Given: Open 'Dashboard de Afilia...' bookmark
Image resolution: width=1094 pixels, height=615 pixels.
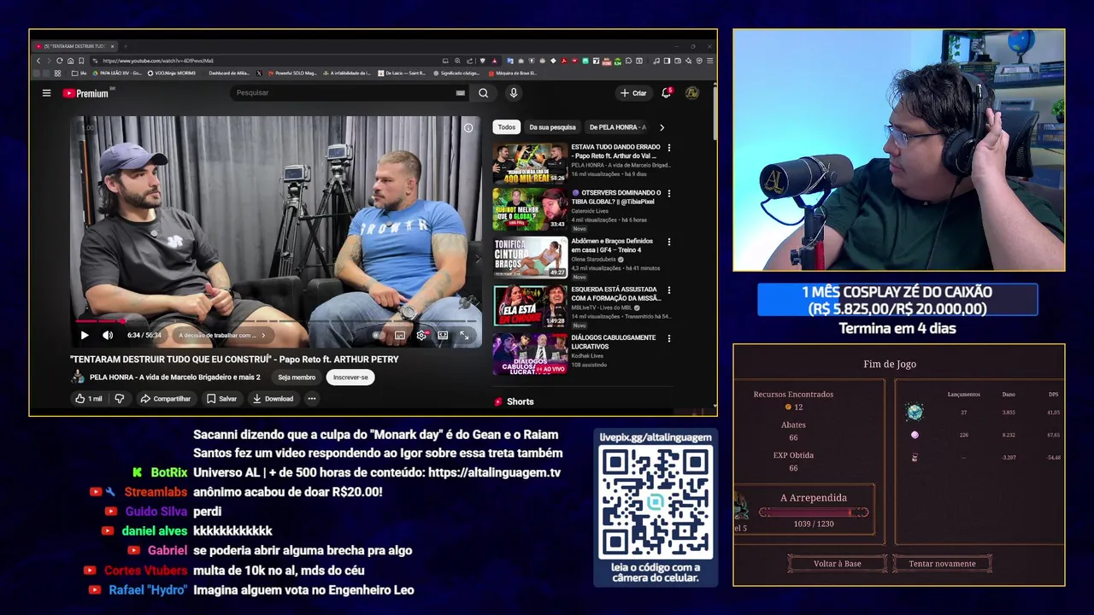Looking at the screenshot, I should [227, 73].
